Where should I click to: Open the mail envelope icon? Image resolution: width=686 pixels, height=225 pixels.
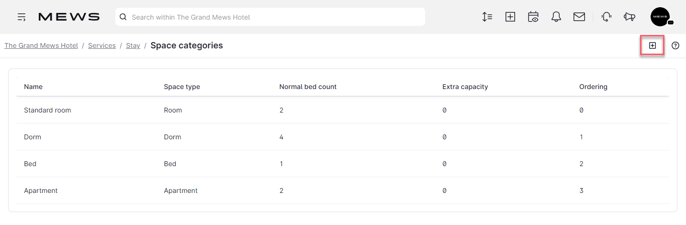click(579, 17)
